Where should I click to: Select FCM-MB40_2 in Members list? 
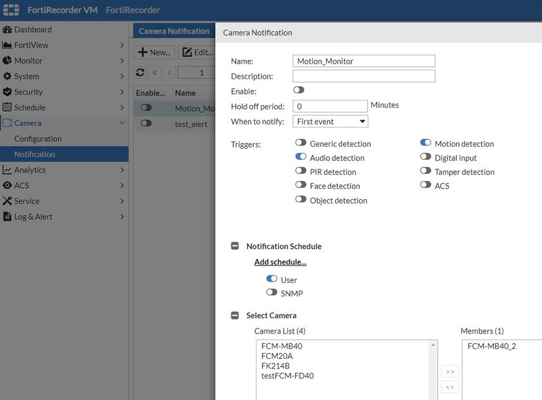coord(492,346)
